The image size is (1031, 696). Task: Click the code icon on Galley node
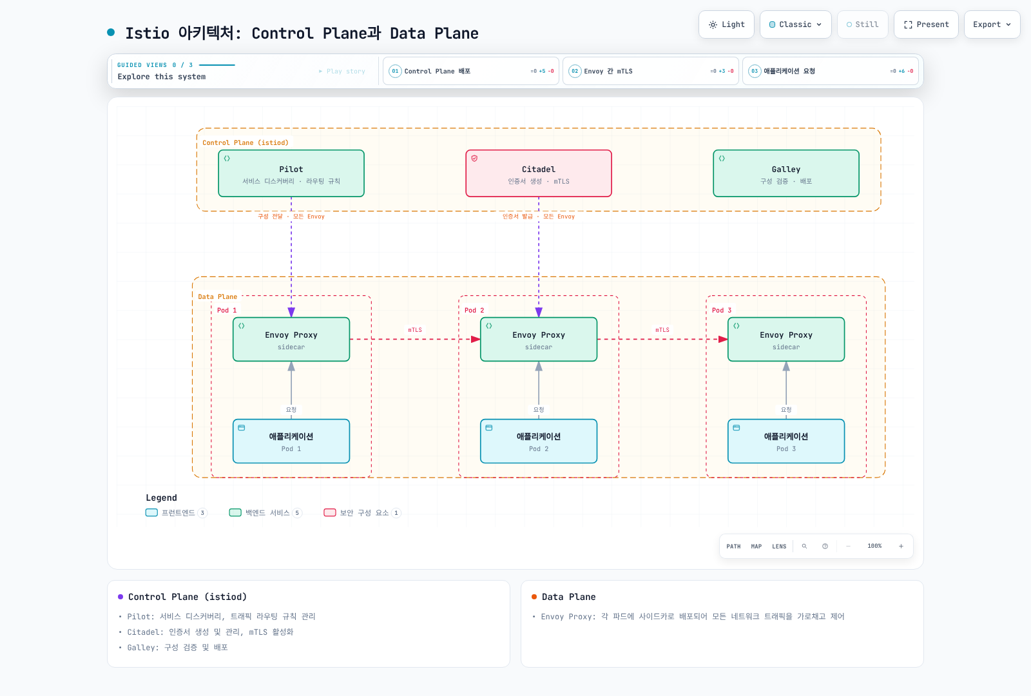722,159
